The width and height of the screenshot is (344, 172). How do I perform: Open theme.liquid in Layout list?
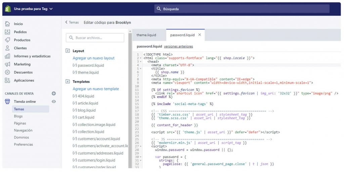point(86,72)
